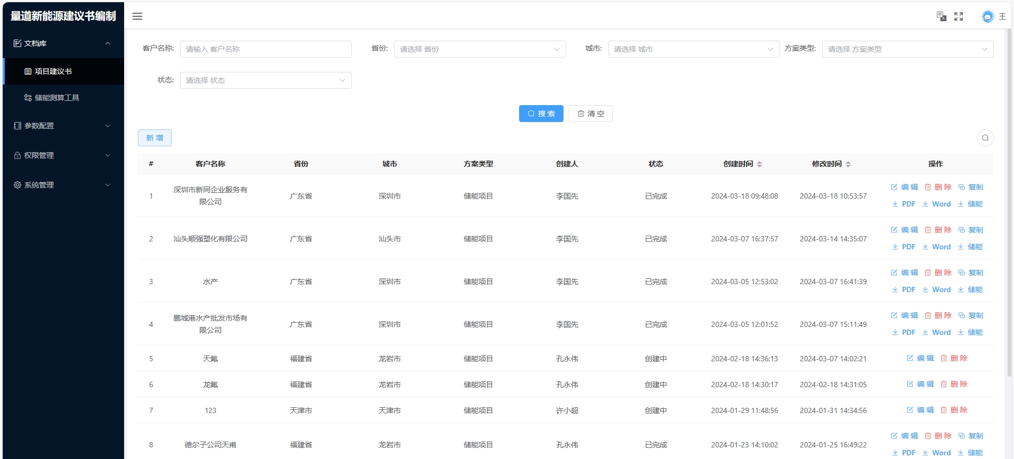Toggle the hamburger sidebar collapse icon
This screenshot has width=1014, height=459.
137,16
